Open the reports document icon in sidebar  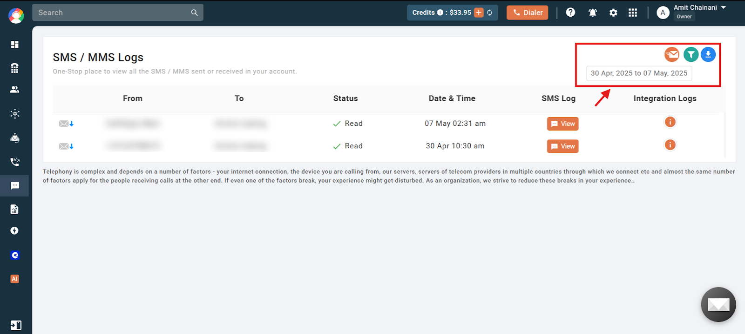pos(15,210)
